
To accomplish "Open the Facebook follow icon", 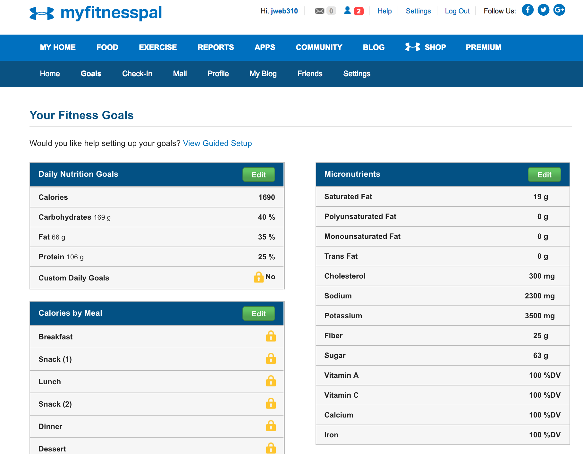I will (528, 10).
